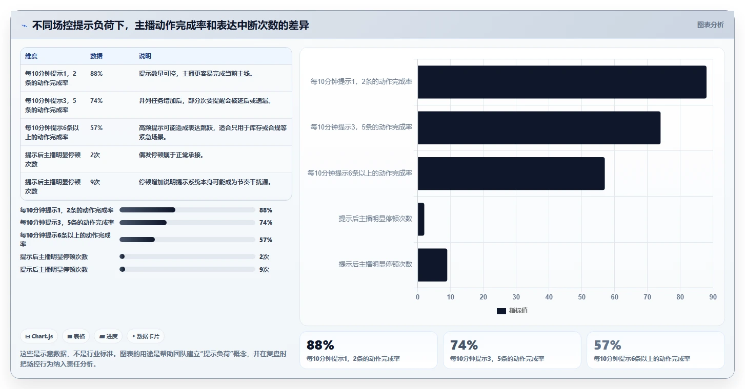Select the 表格 chip

point(76,336)
